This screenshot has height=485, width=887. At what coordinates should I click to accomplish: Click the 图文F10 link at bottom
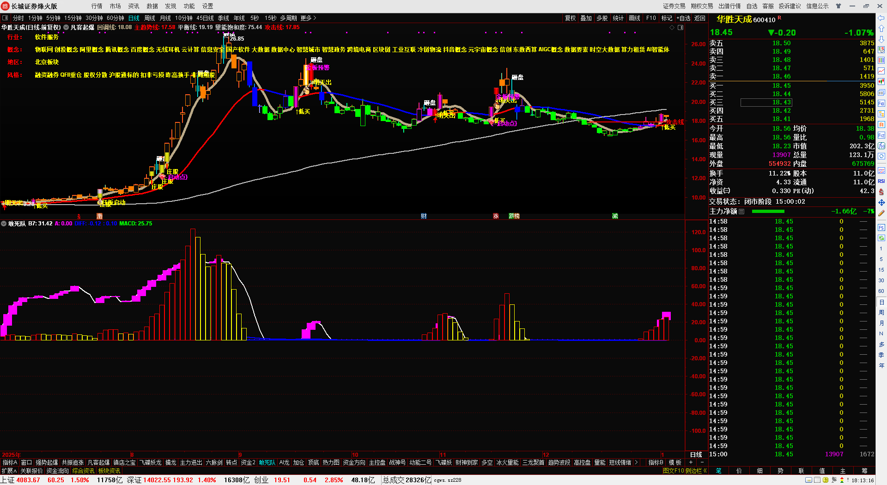click(673, 471)
